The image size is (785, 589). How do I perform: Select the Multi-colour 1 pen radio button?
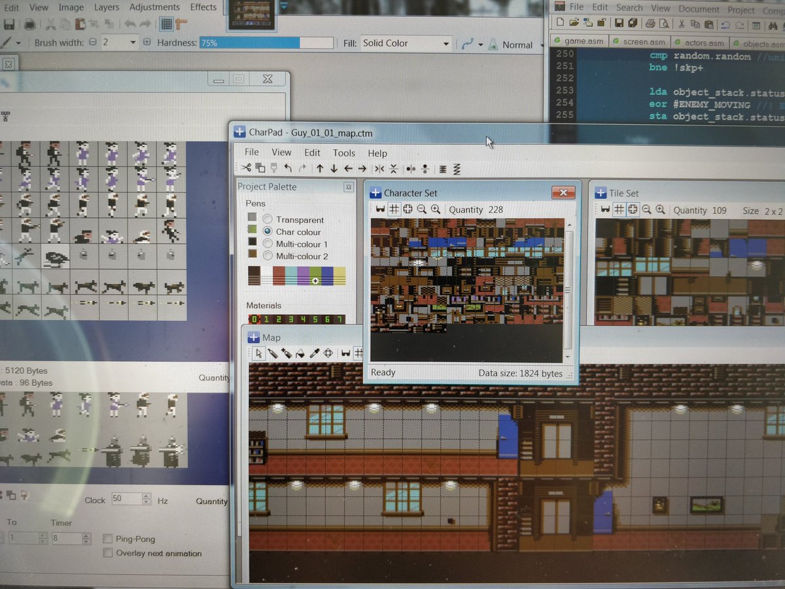pyautogui.click(x=268, y=243)
